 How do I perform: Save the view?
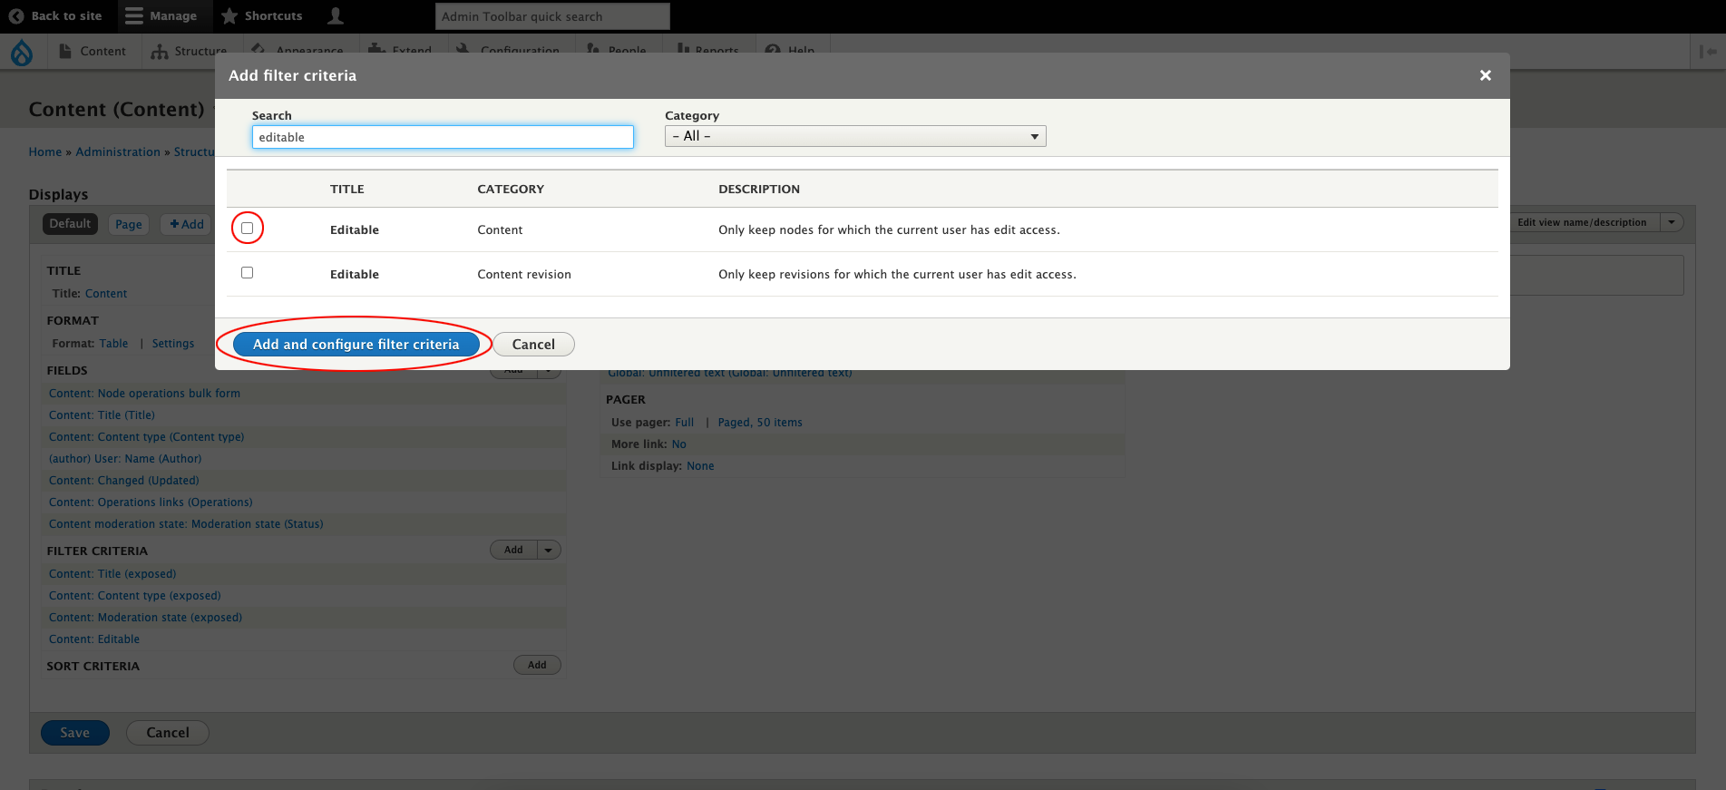click(x=75, y=733)
